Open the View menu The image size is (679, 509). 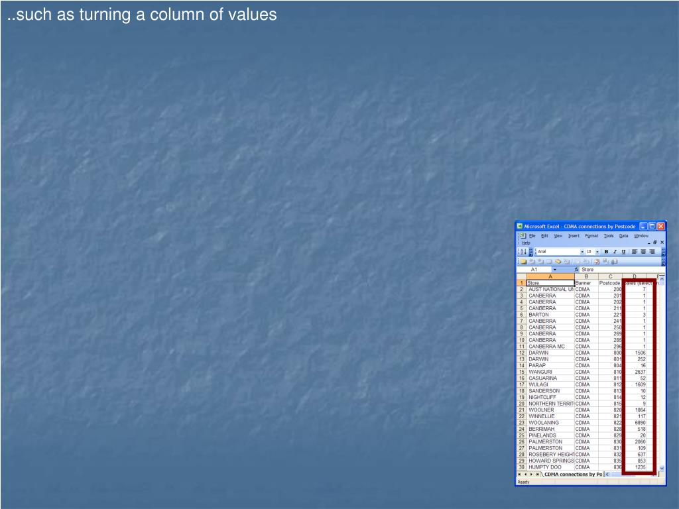click(x=558, y=236)
